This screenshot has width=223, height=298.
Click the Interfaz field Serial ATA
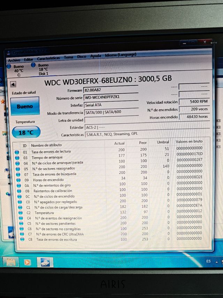point(111,104)
